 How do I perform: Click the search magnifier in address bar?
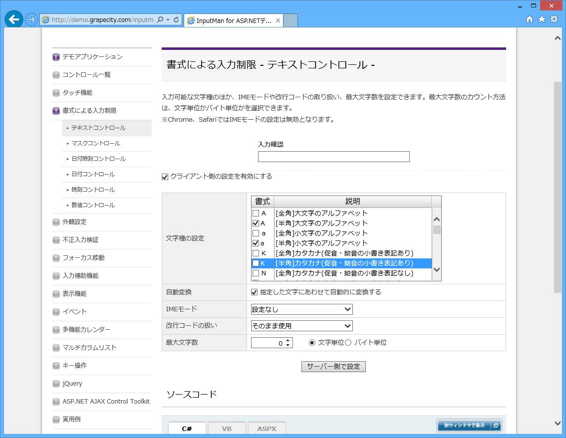pos(160,19)
